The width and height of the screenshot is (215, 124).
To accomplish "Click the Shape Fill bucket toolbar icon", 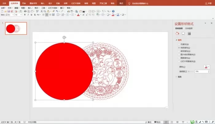I will [x=113, y=15].
